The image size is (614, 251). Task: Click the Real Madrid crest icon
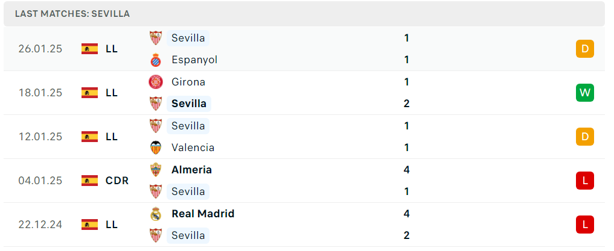156,214
